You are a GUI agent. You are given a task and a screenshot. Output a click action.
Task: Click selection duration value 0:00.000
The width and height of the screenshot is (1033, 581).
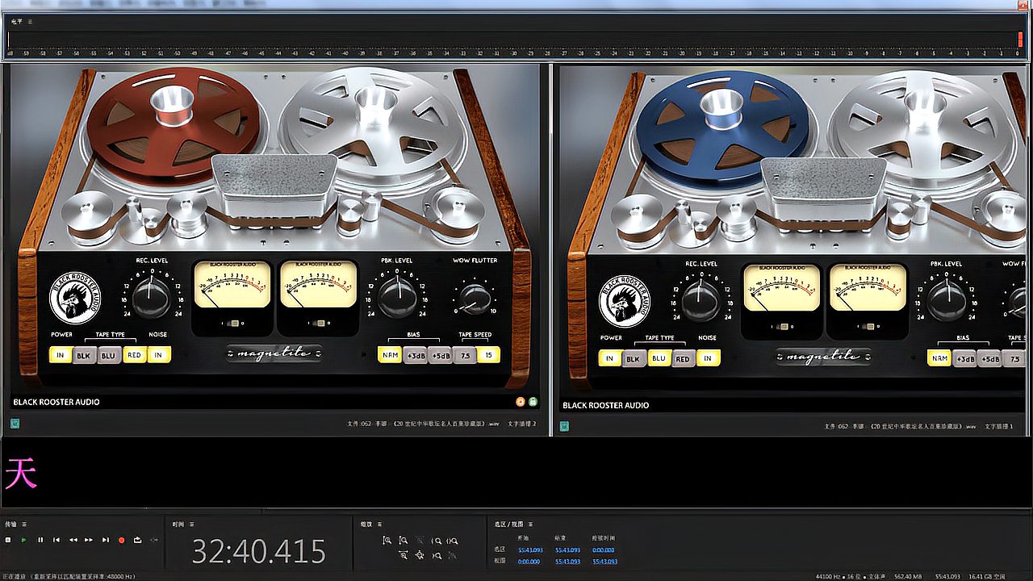click(x=604, y=550)
